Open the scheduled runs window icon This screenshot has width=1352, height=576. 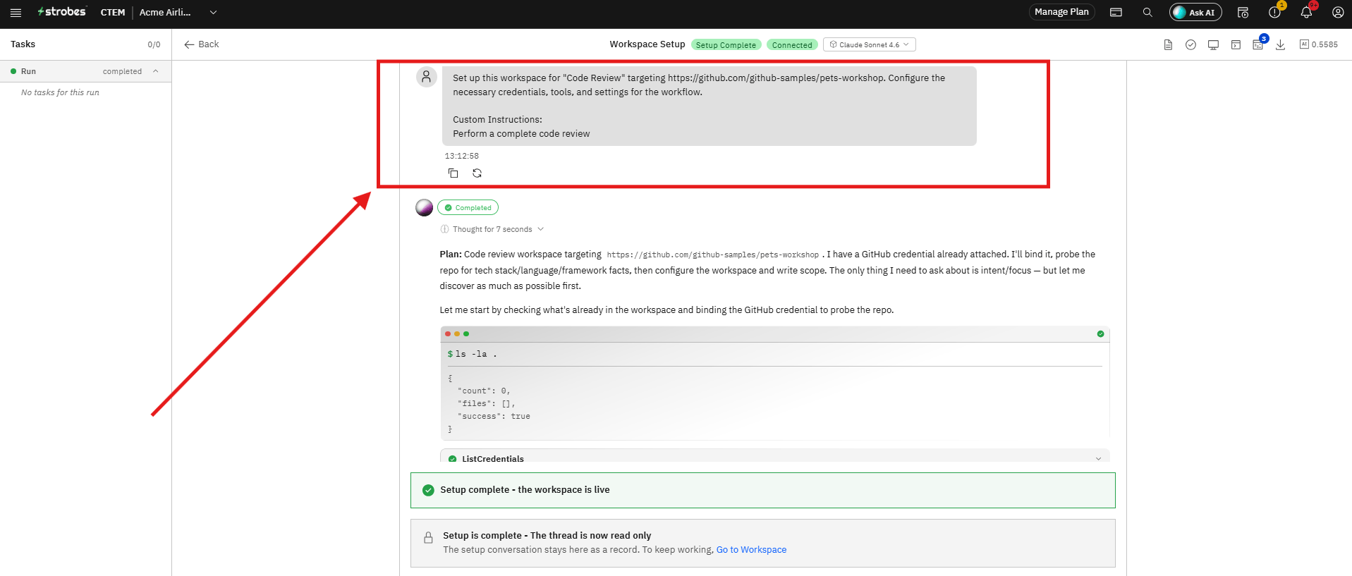(x=1243, y=13)
